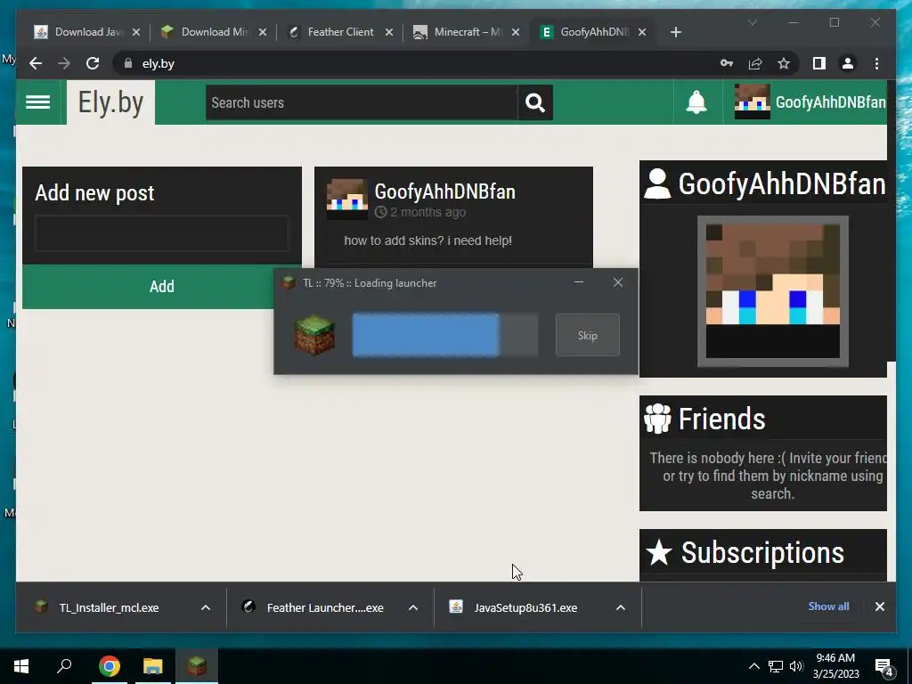This screenshot has width=912, height=684.
Task: Open the Ely.by hamburger menu
Action: pyautogui.click(x=37, y=102)
